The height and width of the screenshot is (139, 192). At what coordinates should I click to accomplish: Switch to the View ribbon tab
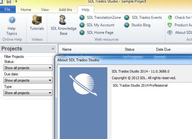pyautogui.click(x=45, y=9)
